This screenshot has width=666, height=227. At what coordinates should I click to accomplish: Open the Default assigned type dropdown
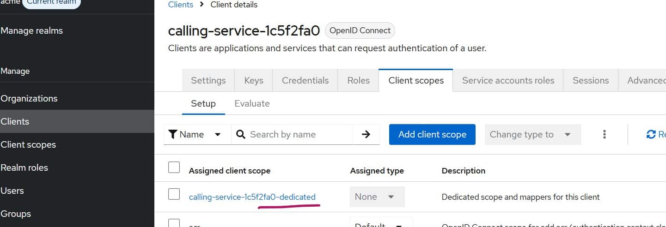coord(381,223)
